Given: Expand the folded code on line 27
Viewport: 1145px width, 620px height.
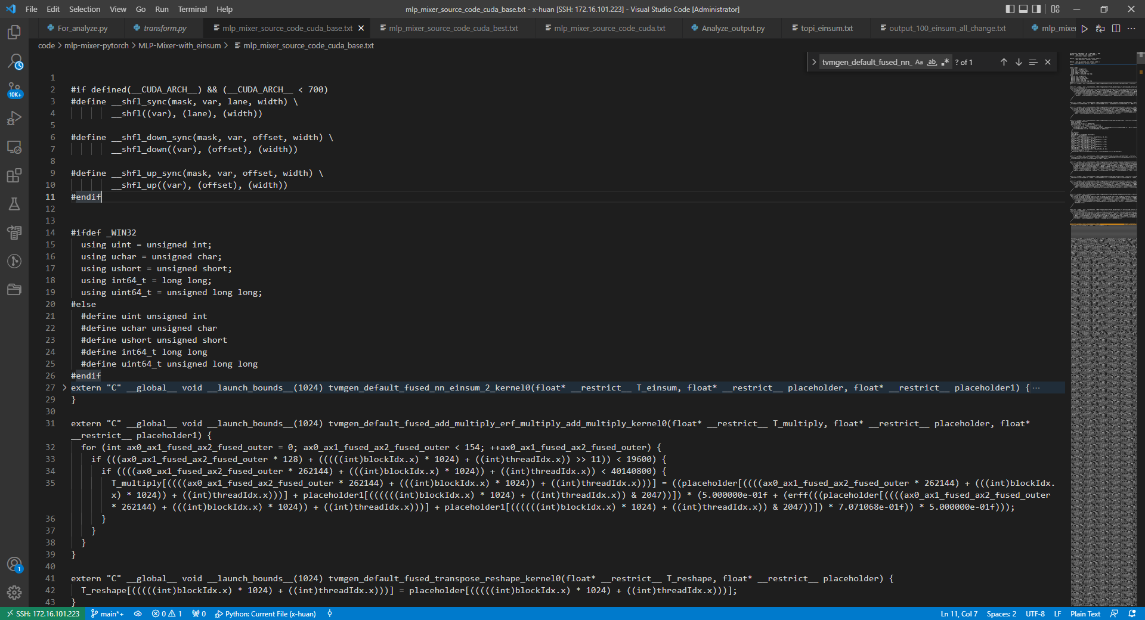Looking at the screenshot, I should (65, 388).
